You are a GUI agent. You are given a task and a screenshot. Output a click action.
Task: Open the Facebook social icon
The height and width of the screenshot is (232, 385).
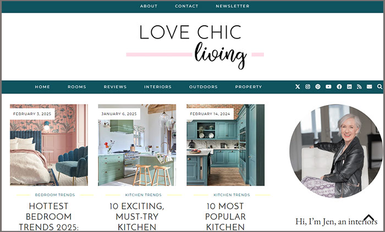[x=339, y=87]
